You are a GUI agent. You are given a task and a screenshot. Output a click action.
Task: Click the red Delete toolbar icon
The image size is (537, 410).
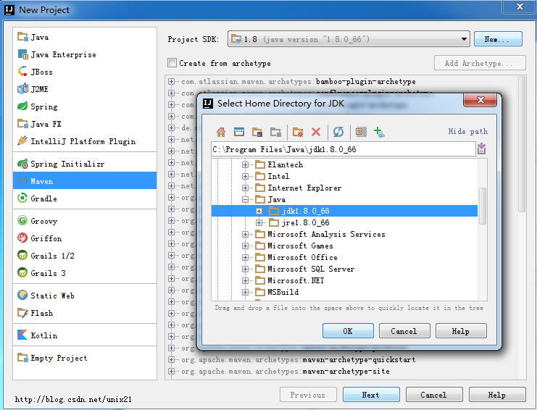click(x=316, y=132)
